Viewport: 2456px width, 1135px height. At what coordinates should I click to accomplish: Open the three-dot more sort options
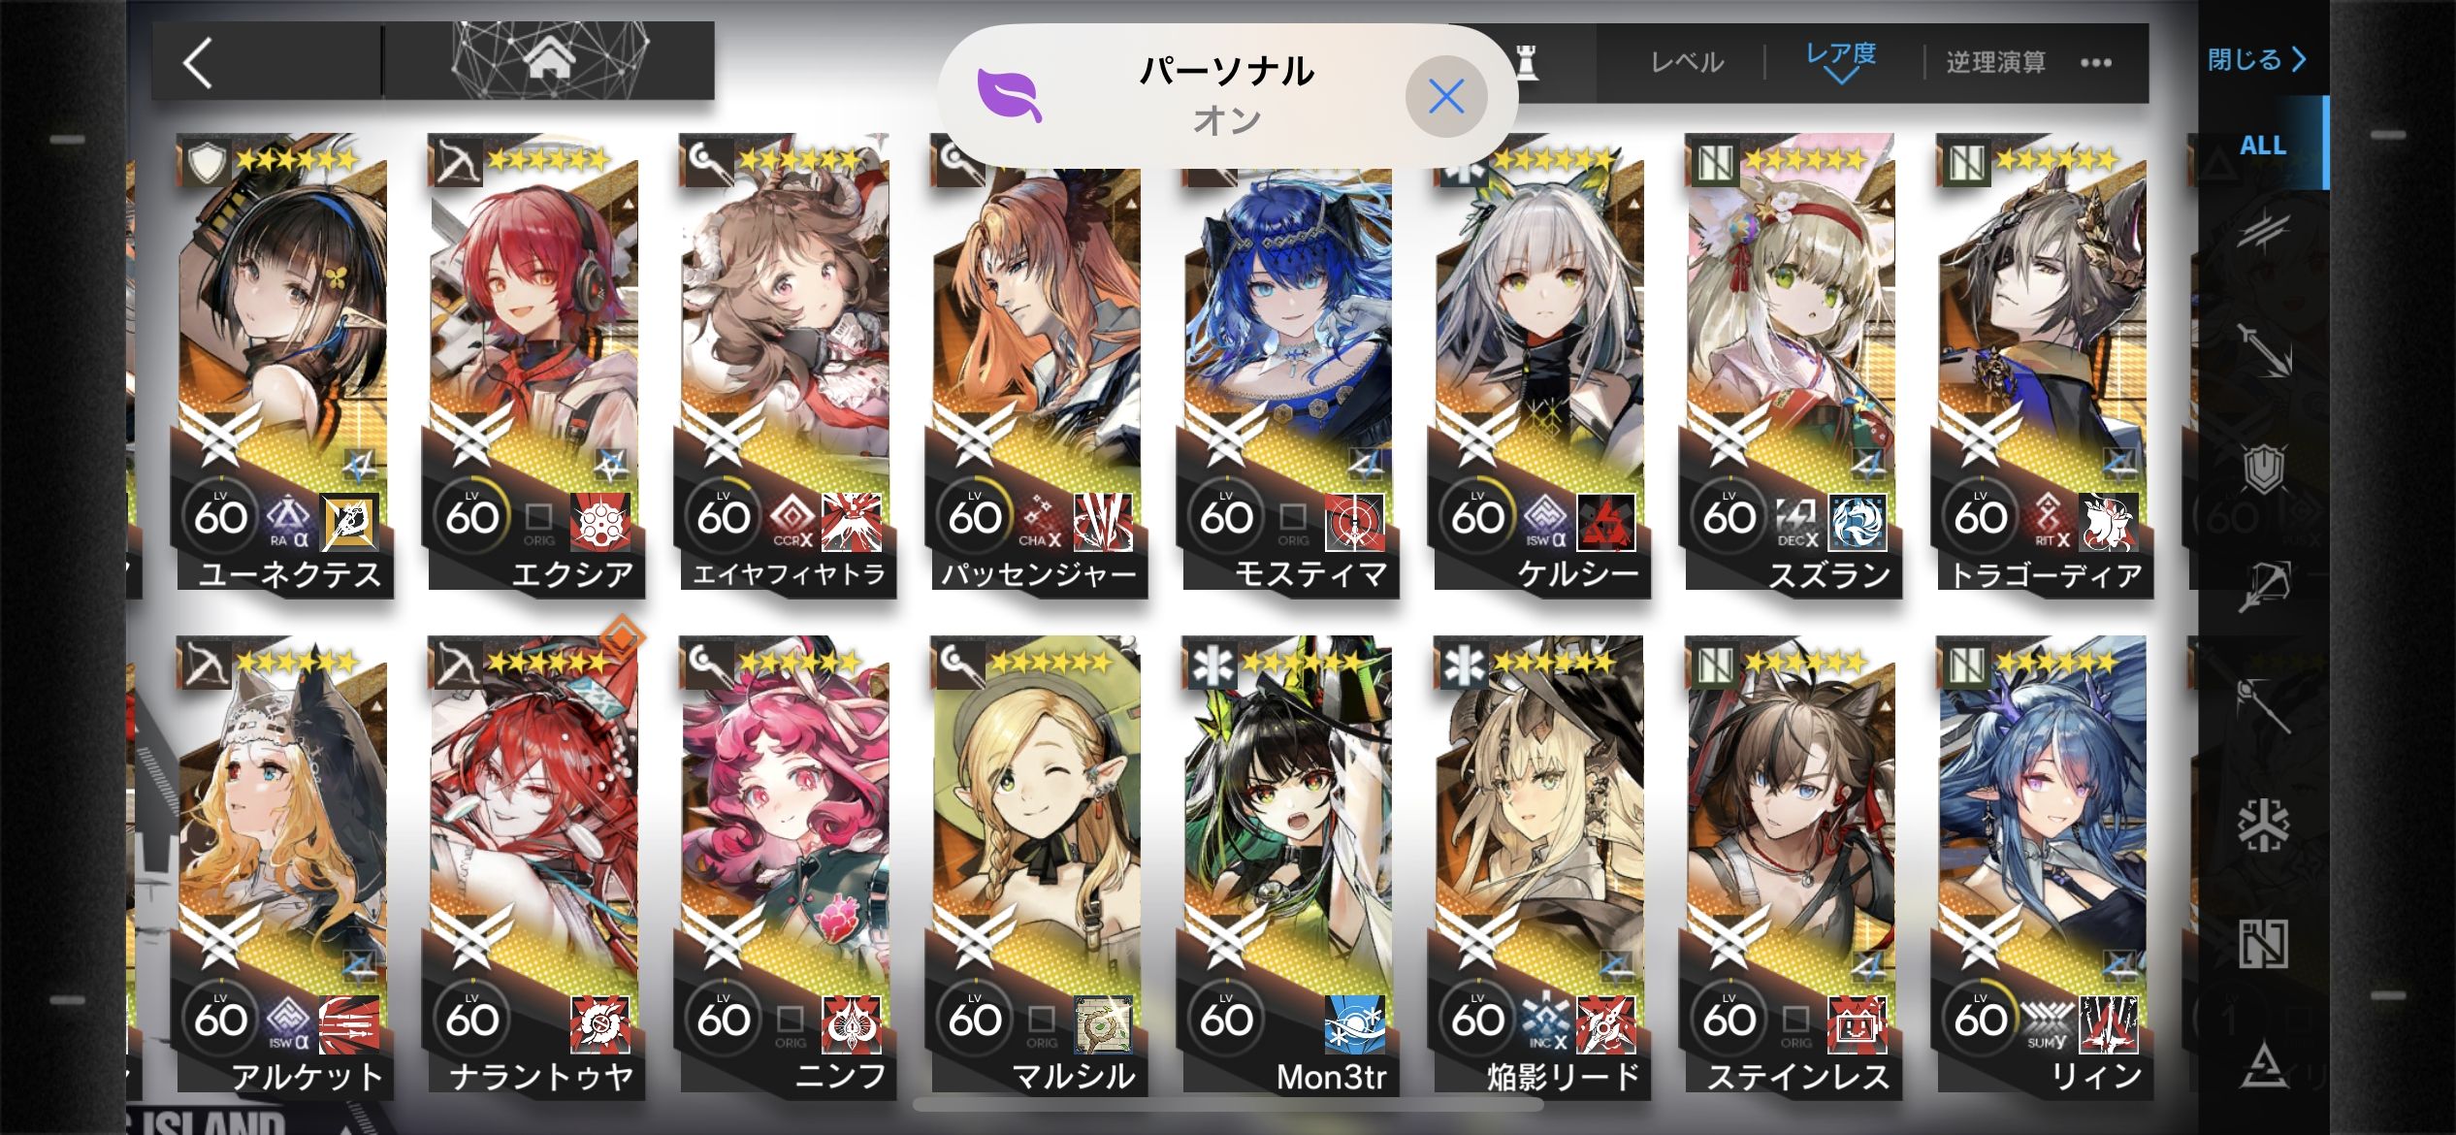2096,63
